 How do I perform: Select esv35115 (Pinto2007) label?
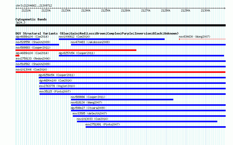55,91
